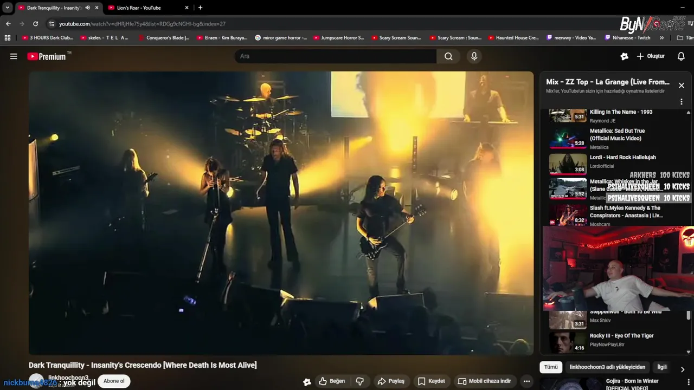Viewport: 694px width, 390px height.
Task: Open miror game horror bookmark
Action: (280, 38)
